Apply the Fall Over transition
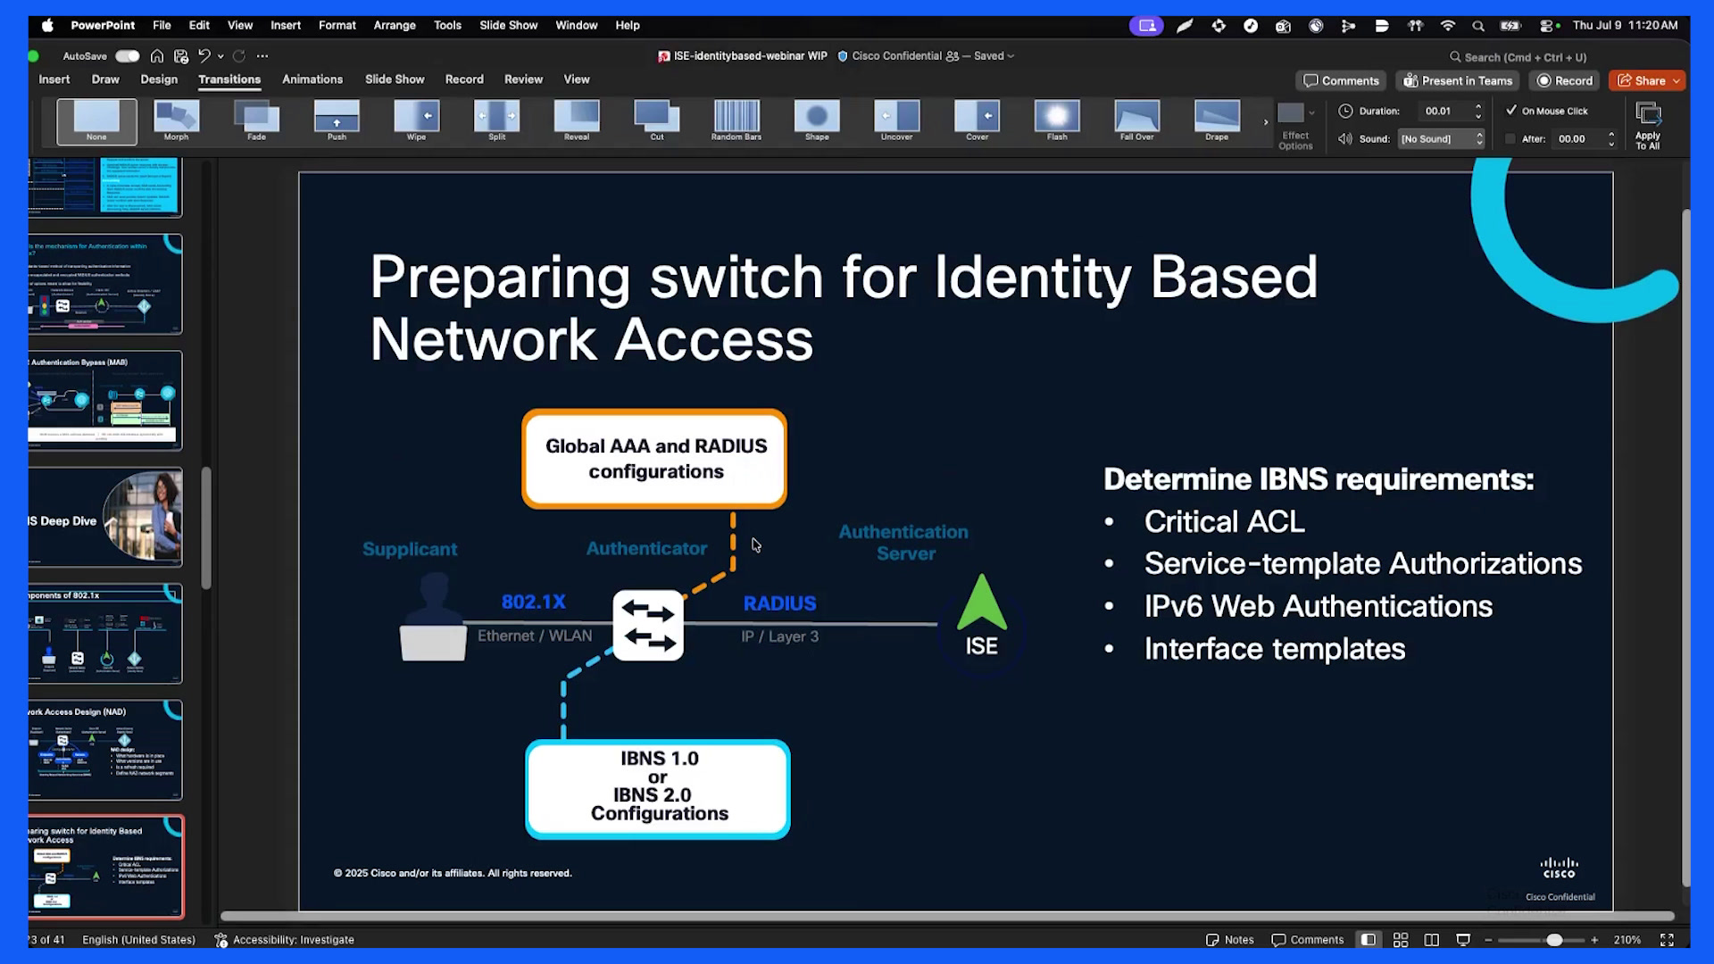 (1137, 120)
